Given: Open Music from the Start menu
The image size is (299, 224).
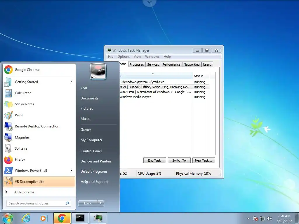Looking at the screenshot, I should click(x=85, y=119).
